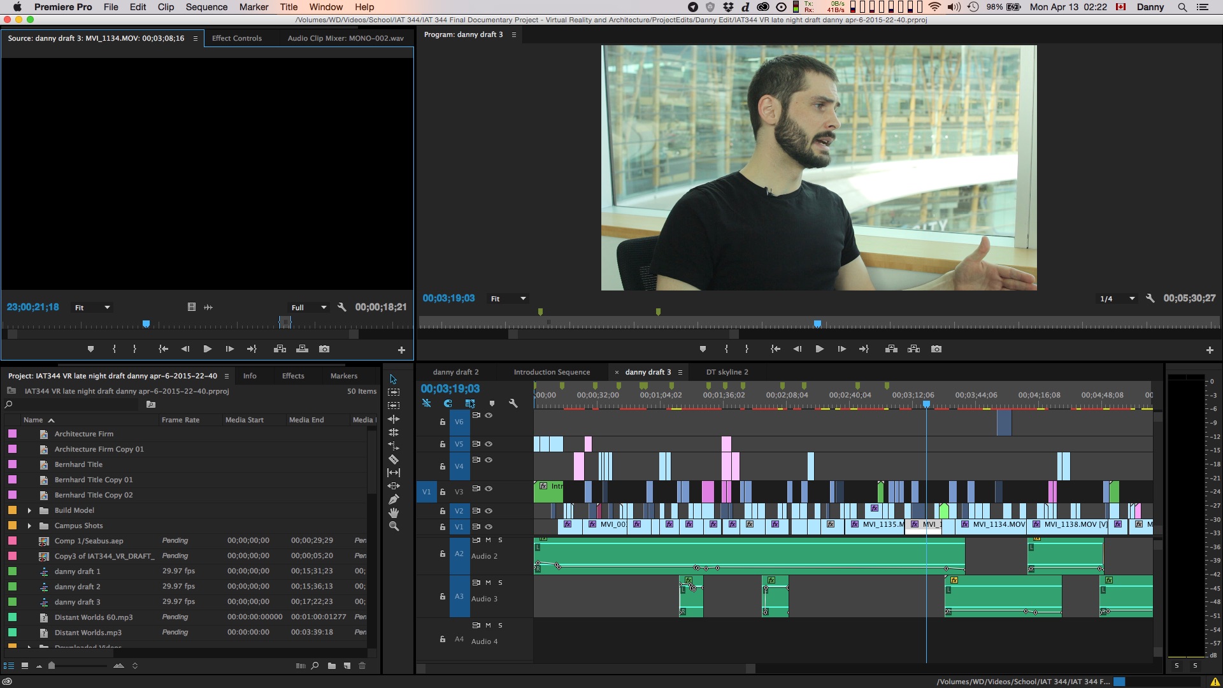This screenshot has width=1223, height=688.
Task: Expand the Build Model bin
Action: tap(29, 510)
